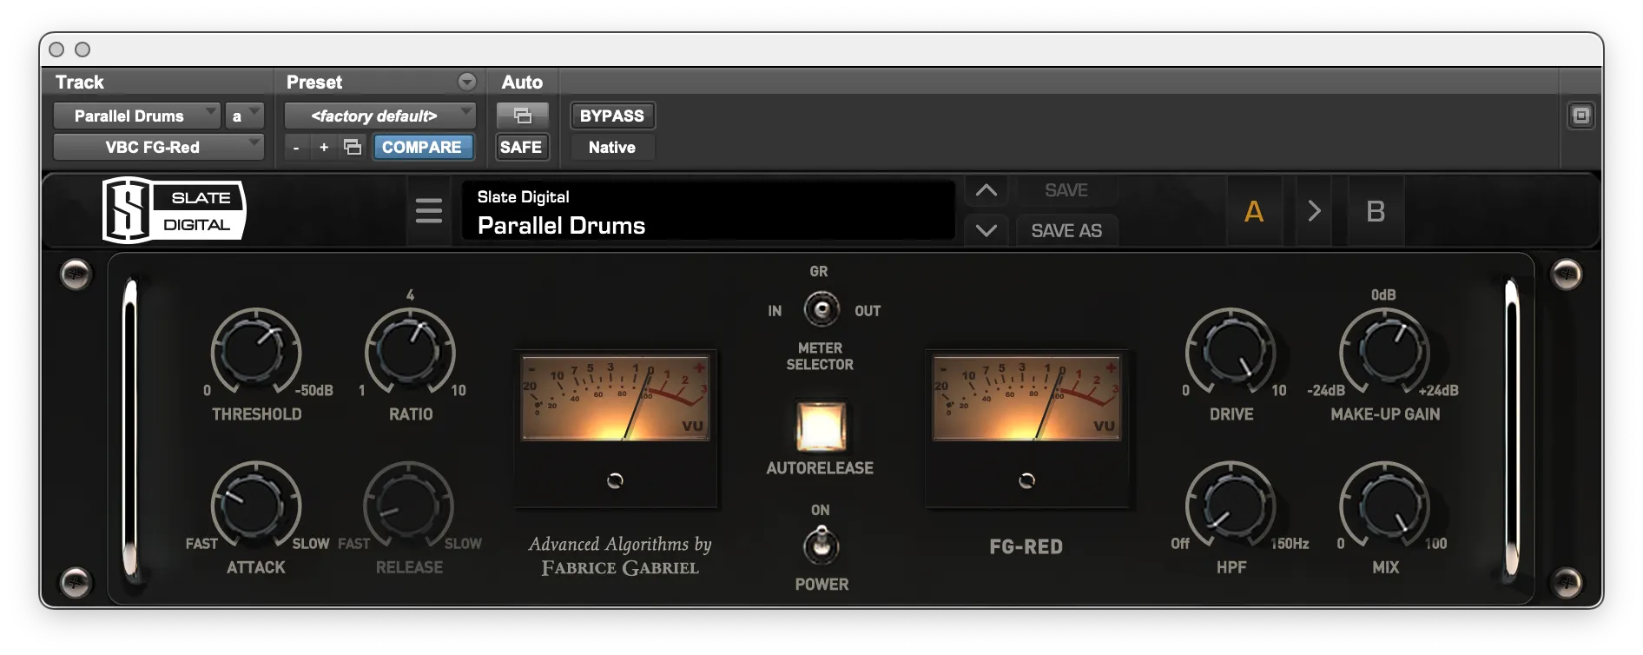Select the next preset with plus button
Viewport: 1643px width, 655px height.
coord(324,147)
